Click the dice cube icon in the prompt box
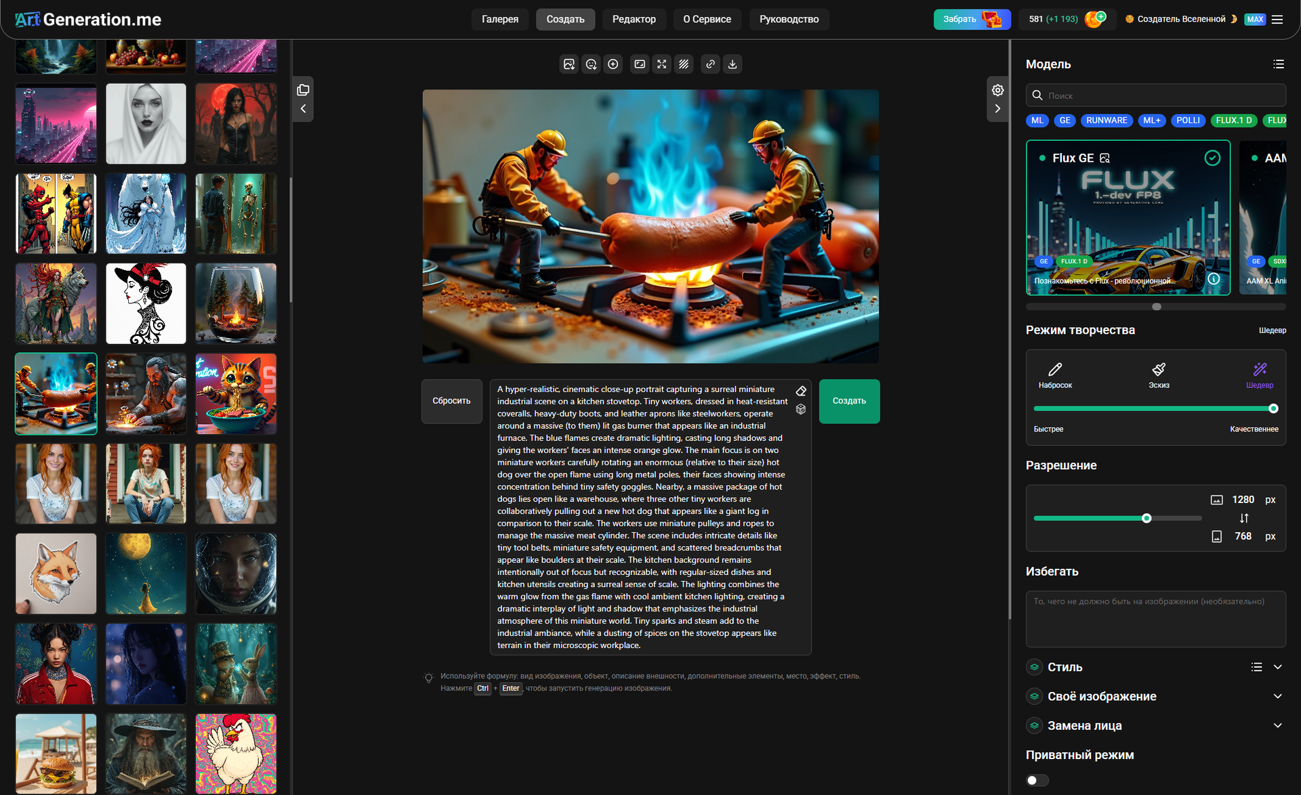 click(x=801, y=409)
